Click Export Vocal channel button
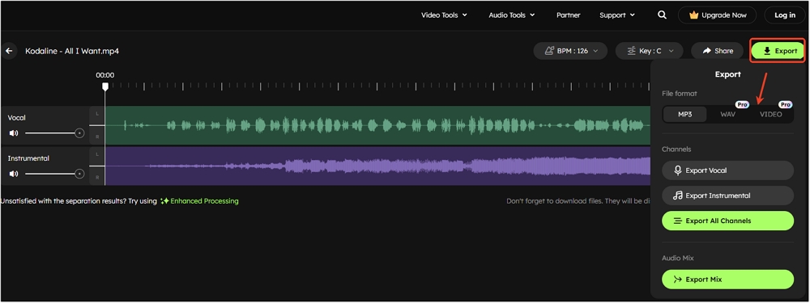The width and height of the screenshot is (810, 303). 727,170
